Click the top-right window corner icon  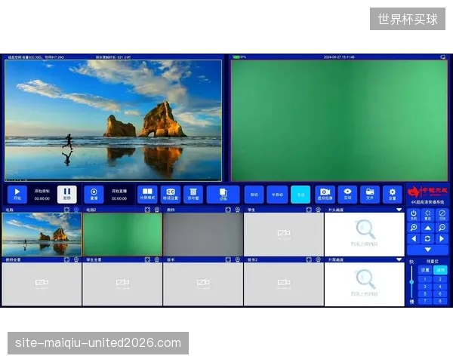tap(442, 57)
